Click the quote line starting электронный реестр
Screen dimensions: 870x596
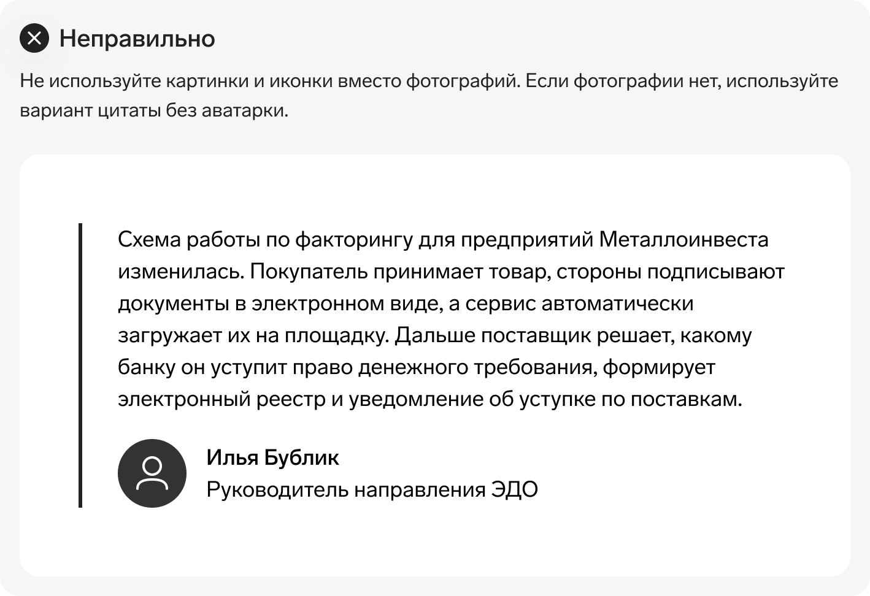430,399
